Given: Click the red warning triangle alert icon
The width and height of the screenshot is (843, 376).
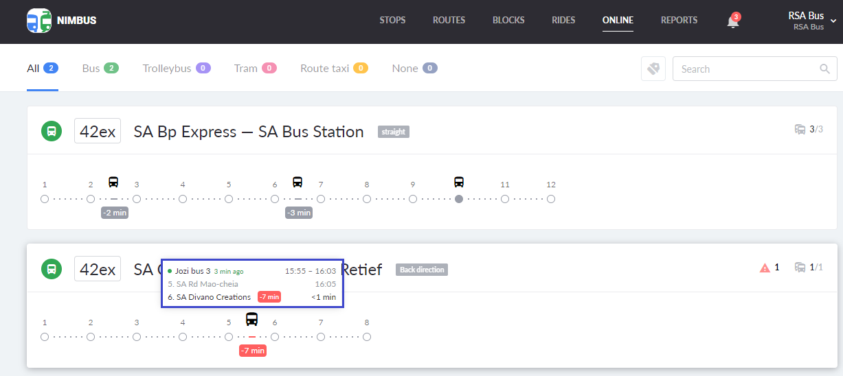Looking at the screenshot, I should click(765, 268).
